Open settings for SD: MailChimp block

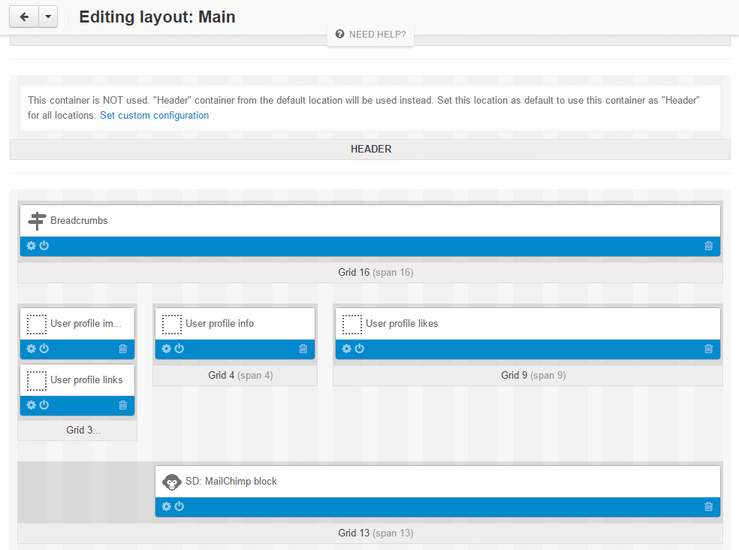pos(166,506)
